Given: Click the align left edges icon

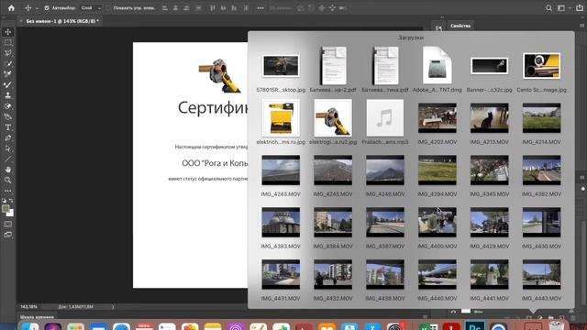Looking at the screenshot, I should pos(165,8).
